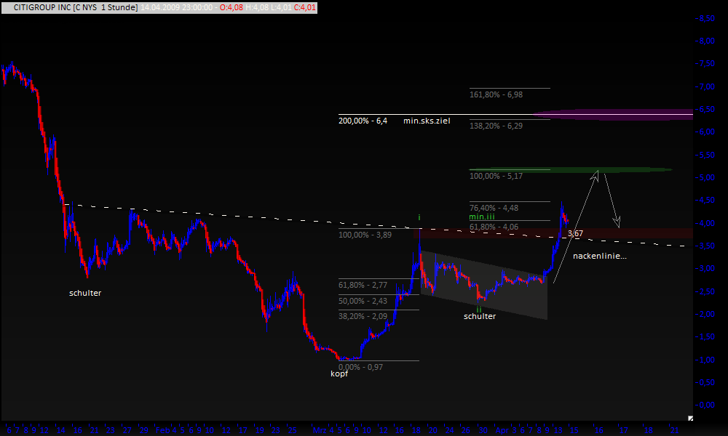Click the 2,50 price axis label
The height and width of the screenshot is (436, 728).
tap(705, 291)
